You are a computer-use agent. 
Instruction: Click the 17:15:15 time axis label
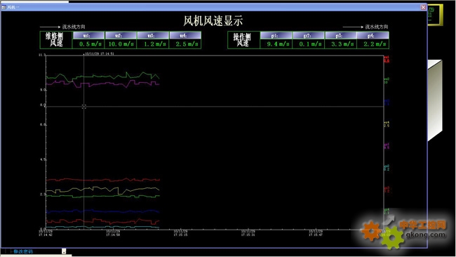180,233
